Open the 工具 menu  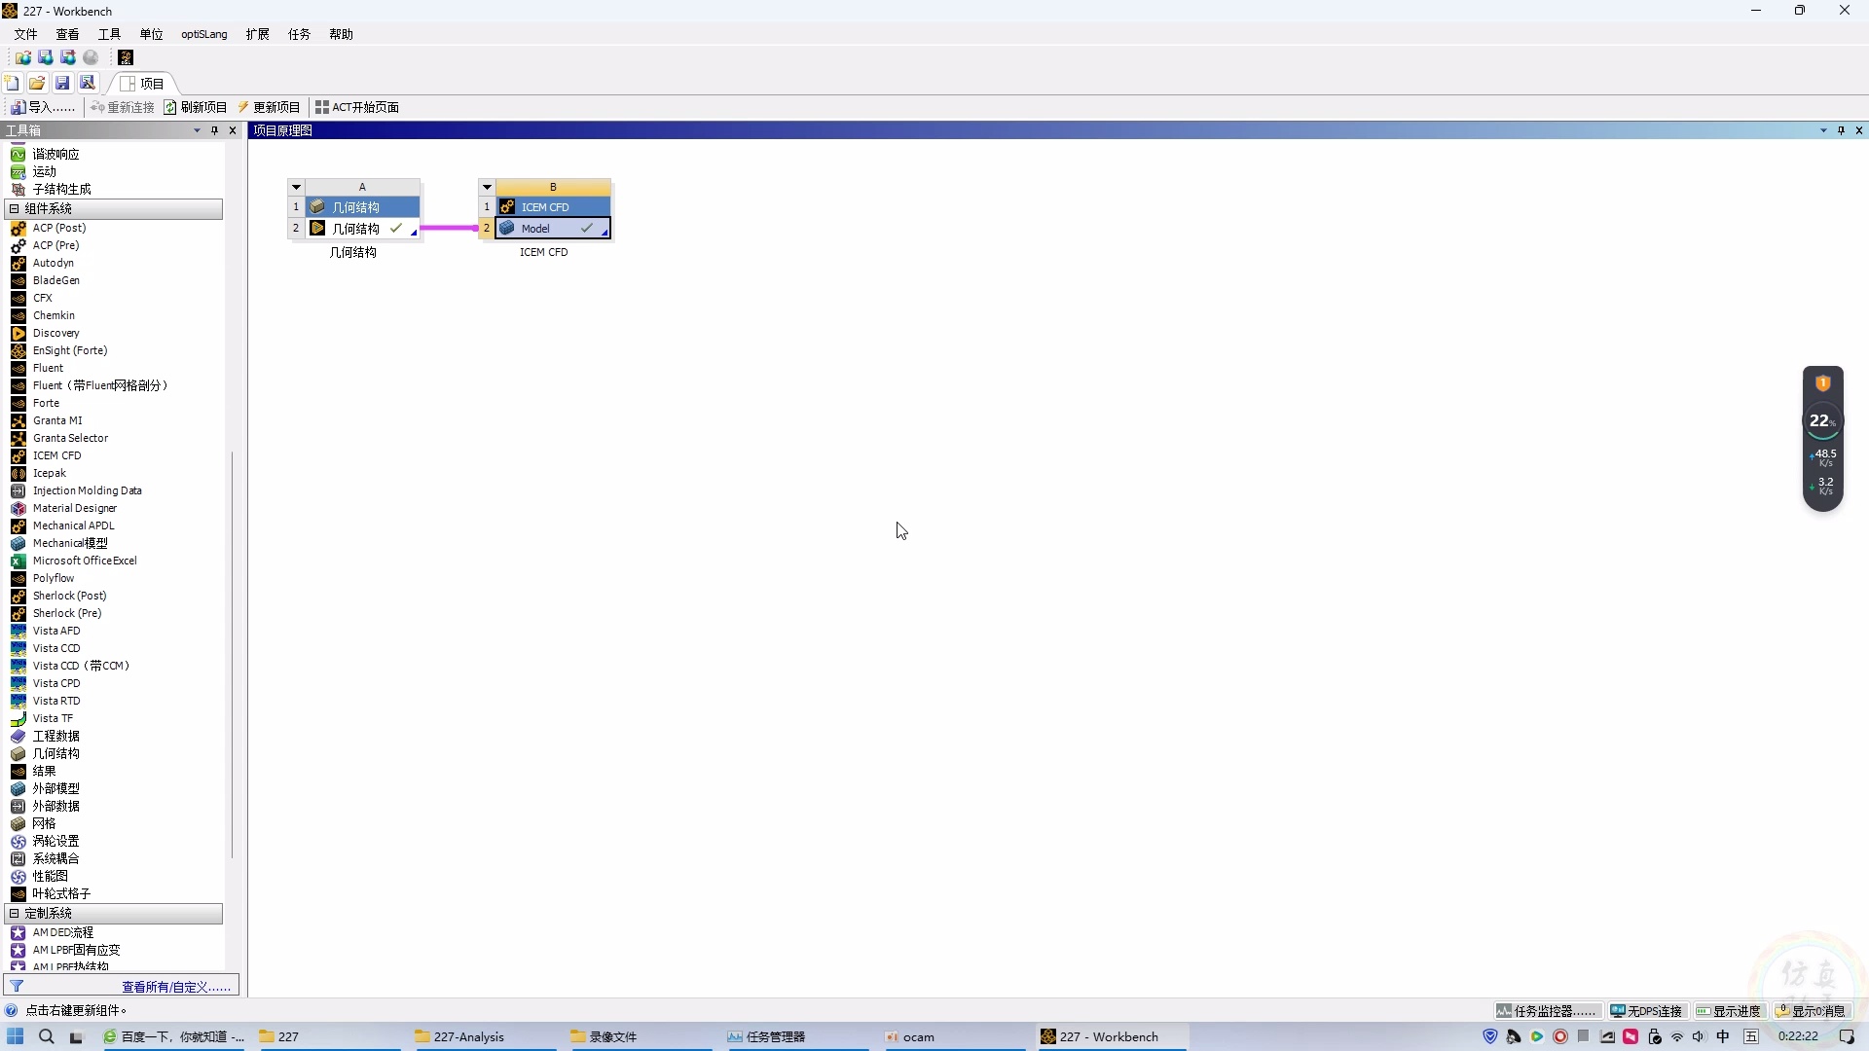109,34
